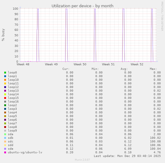
Task: Click the '% busy' y-axis label
Action: tap(3, 35)
